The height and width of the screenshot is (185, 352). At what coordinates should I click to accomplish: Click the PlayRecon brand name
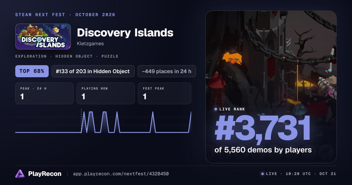pyautogui.click(x=45, y=174)
